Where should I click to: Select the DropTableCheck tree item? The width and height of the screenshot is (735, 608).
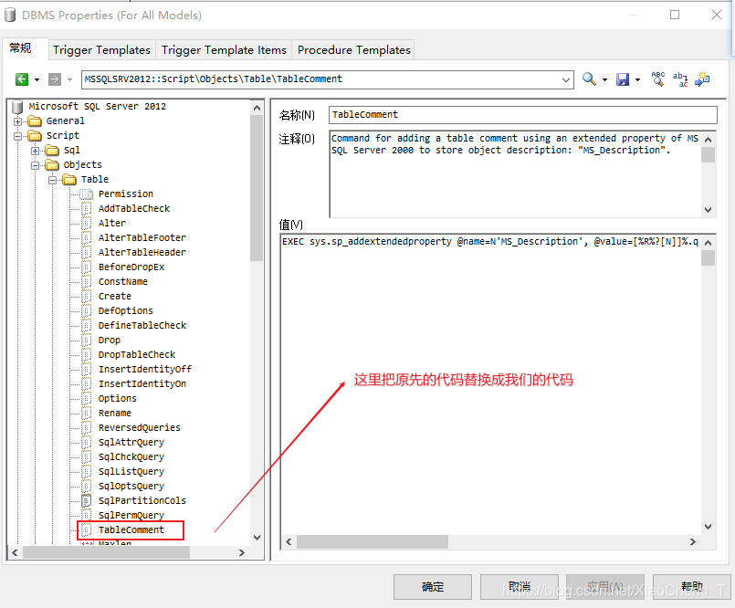pos(137,355)
